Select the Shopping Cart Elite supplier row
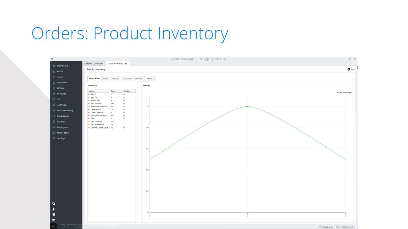The height and width of the screenshot is (229, 408). click(112, 115)
